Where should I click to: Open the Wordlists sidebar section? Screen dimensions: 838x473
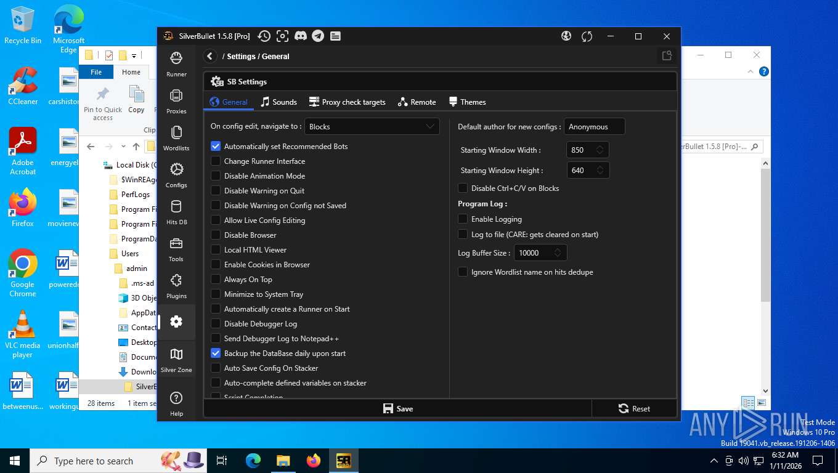coord(176,138)
